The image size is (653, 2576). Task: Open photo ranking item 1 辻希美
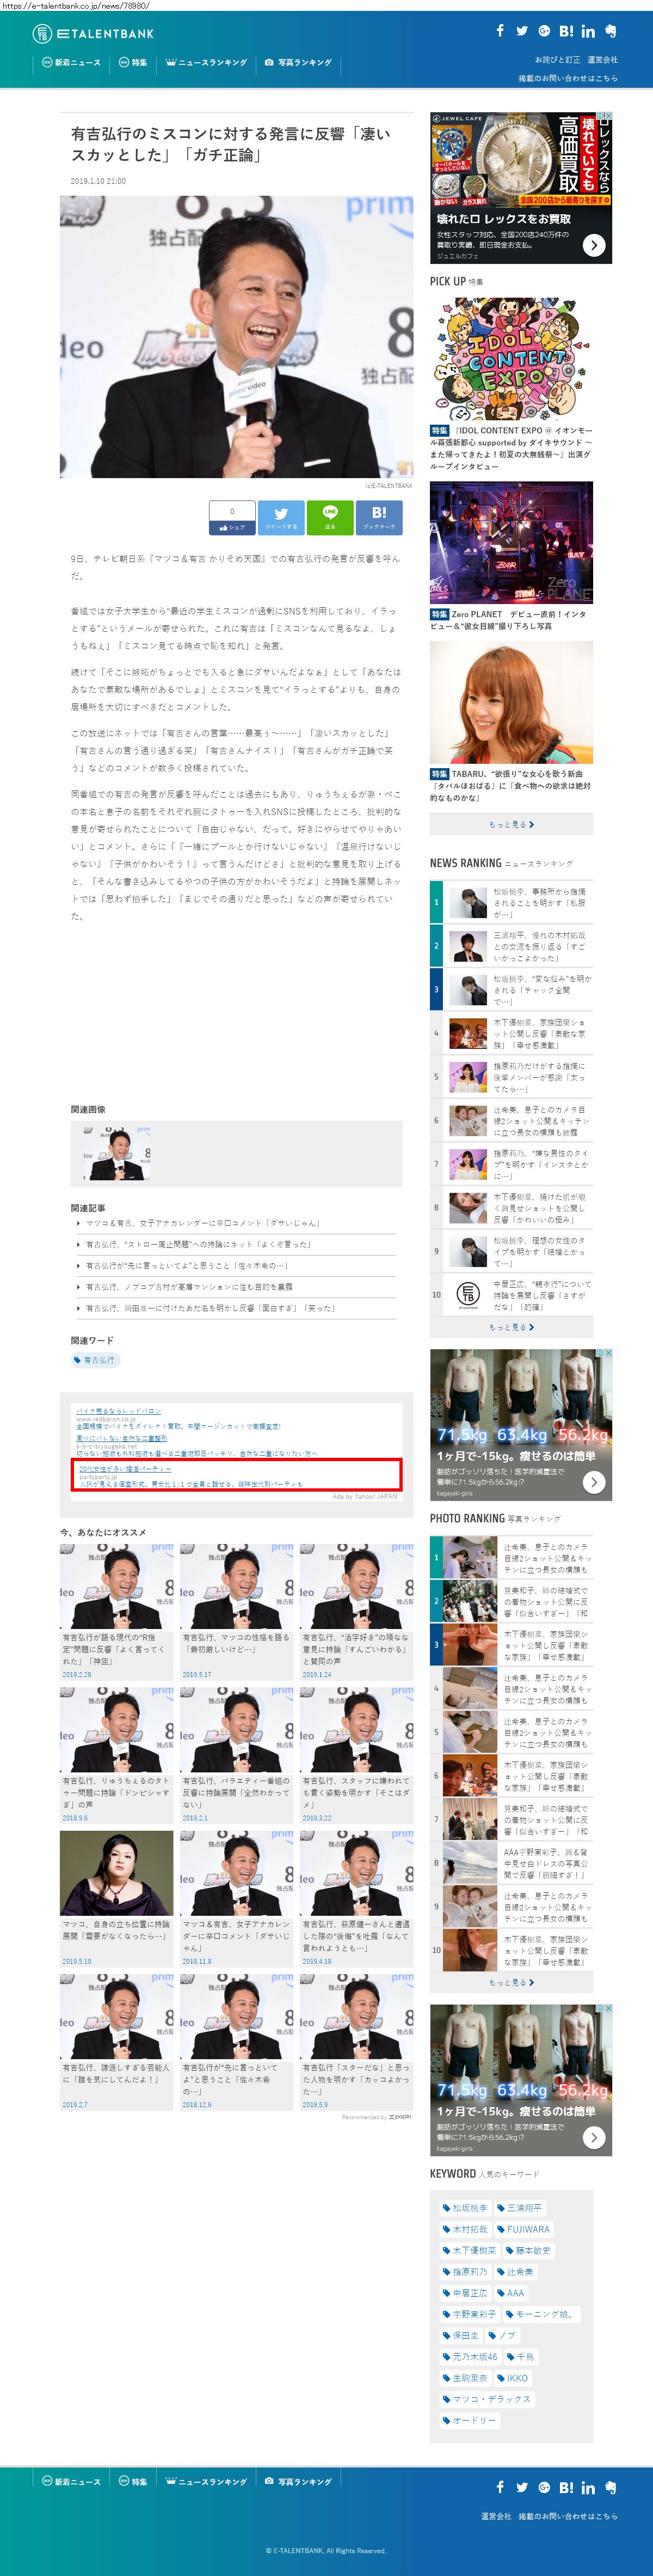tap(511, 1557)
